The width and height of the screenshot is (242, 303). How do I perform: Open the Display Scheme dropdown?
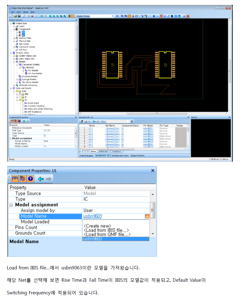click(x=112, y=16)
